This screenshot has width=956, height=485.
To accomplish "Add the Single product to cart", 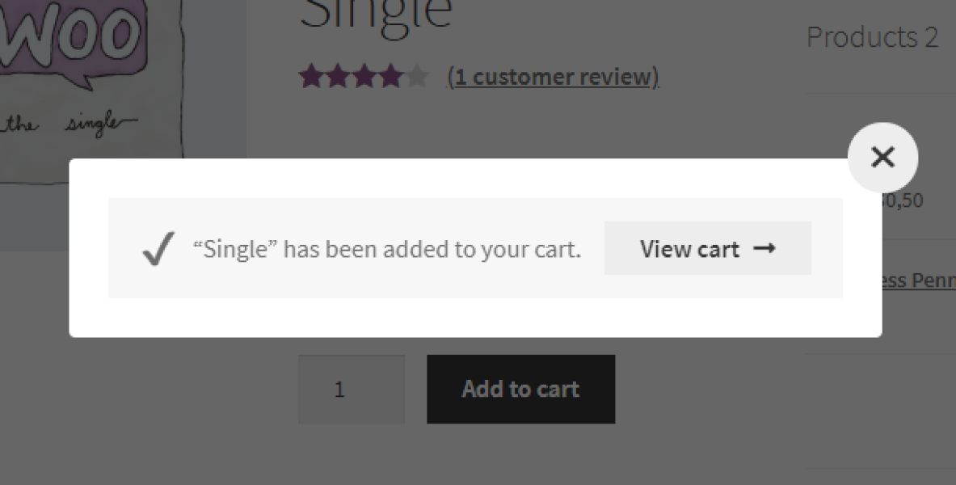I will pos(520,389).
